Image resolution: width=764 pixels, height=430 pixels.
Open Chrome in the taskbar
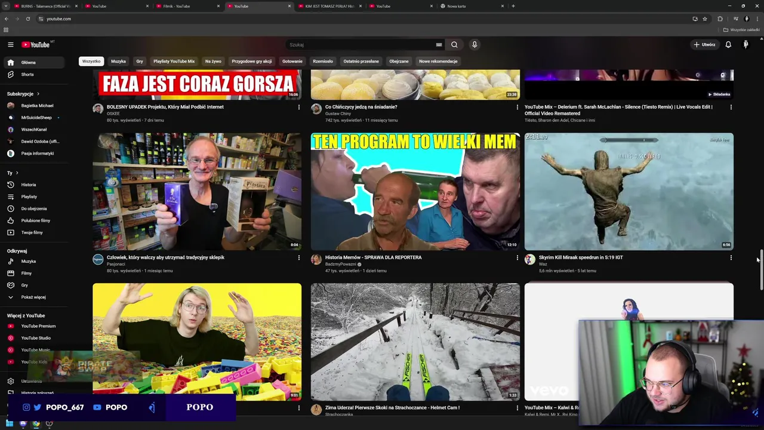tap(36, 423)
